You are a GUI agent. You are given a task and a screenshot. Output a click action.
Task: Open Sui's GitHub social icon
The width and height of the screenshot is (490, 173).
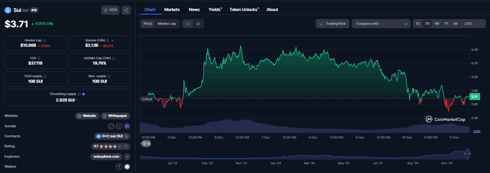coord(119,126)
